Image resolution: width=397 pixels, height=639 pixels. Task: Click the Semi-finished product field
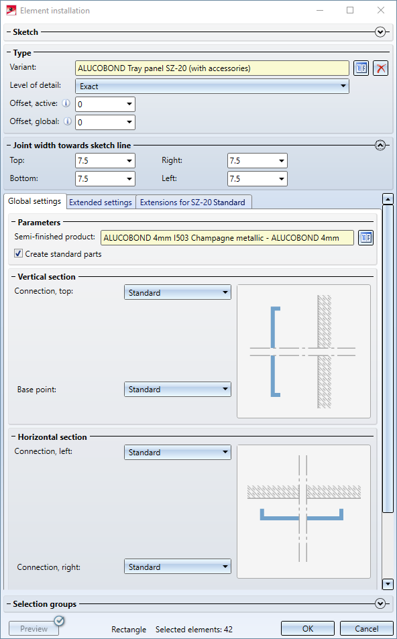pos(227,237)
